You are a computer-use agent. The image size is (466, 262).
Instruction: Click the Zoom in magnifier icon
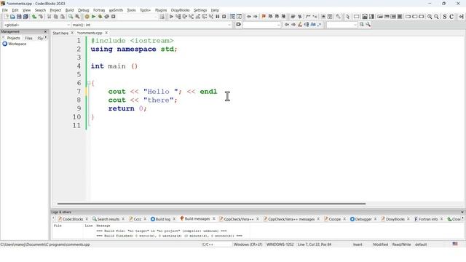pos(430,17)
